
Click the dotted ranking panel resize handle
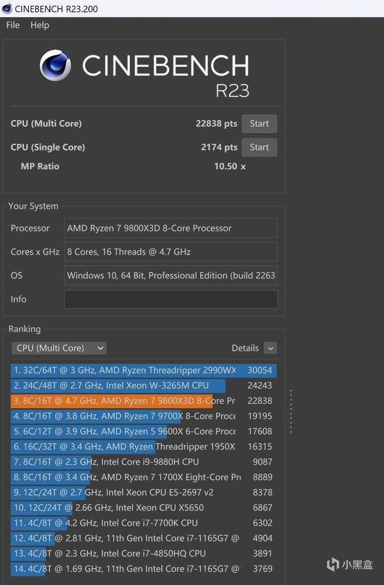coord(291,411)
